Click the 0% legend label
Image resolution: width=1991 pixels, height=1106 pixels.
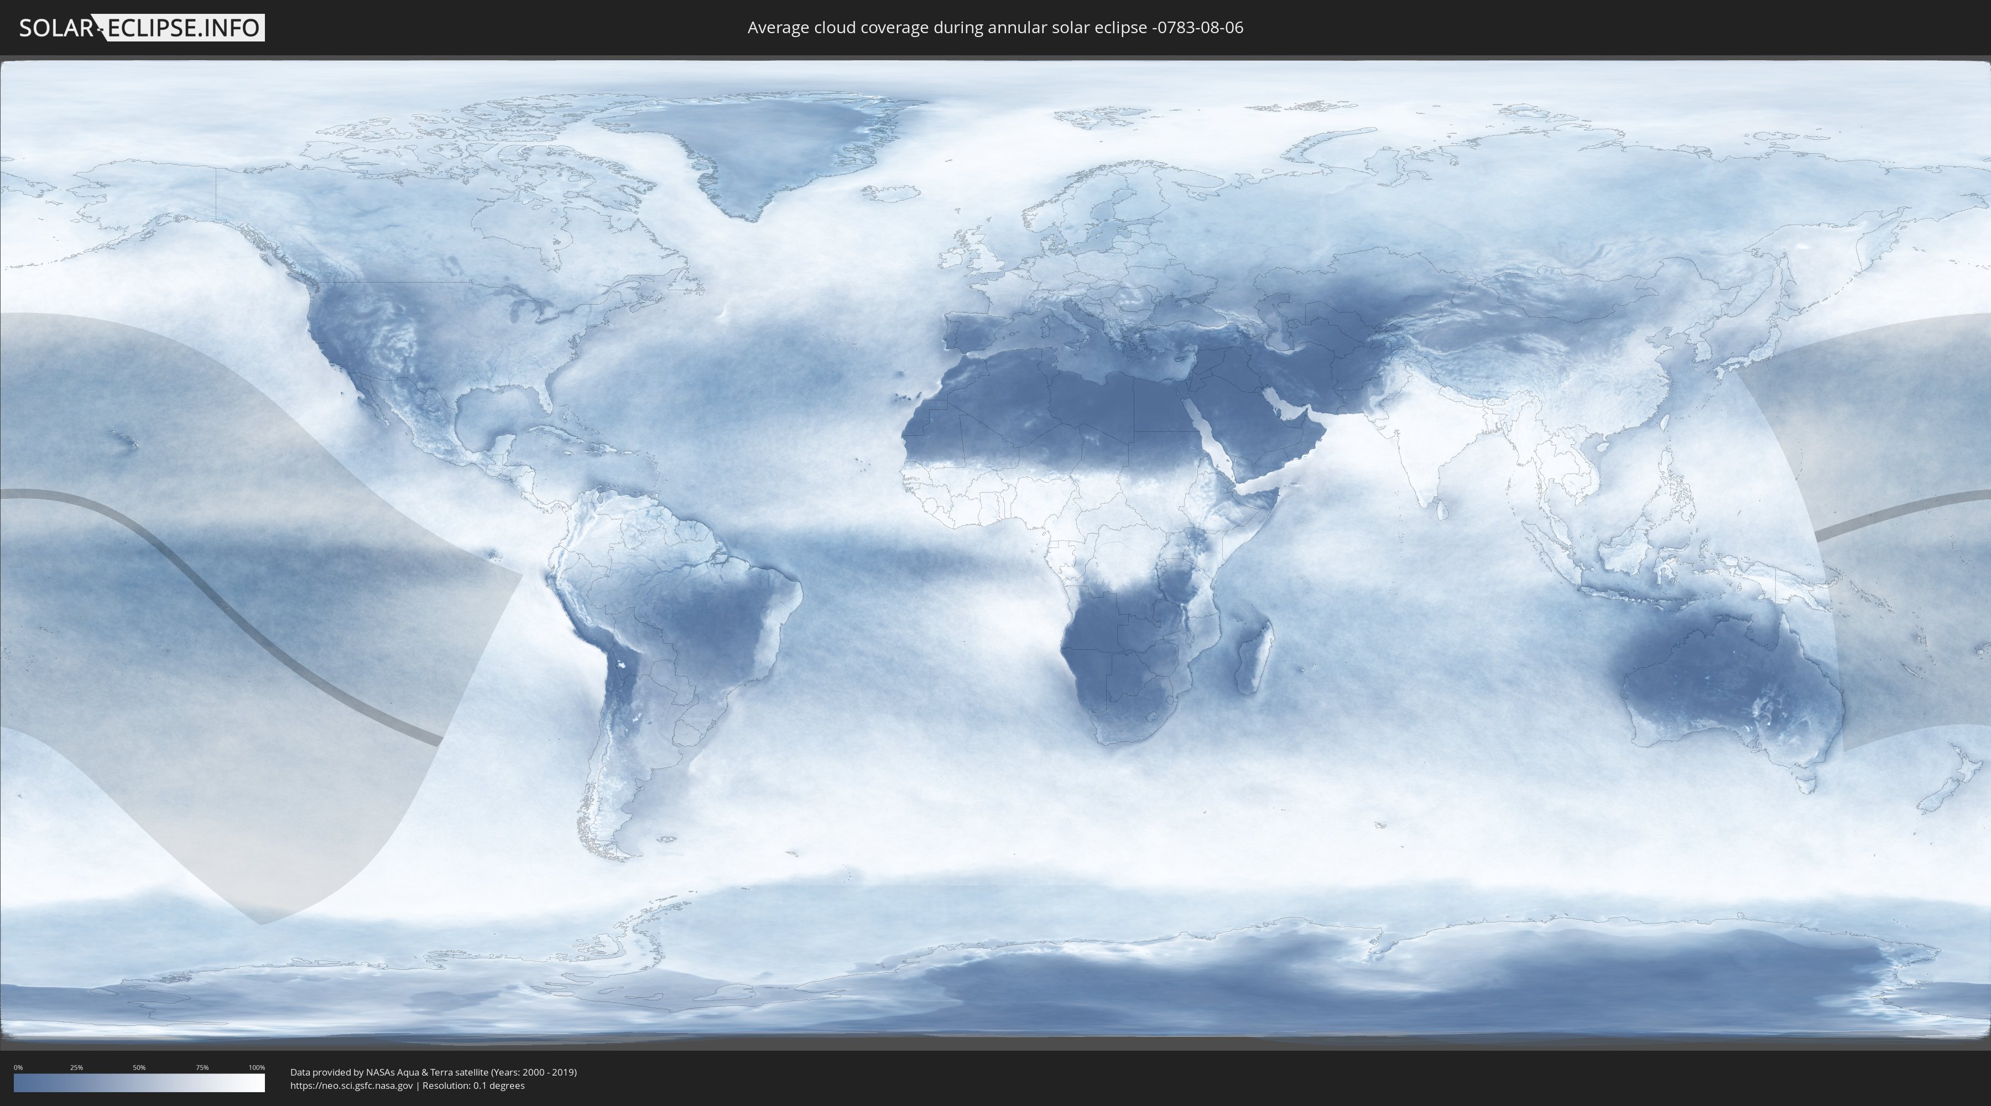(19, 1067)
